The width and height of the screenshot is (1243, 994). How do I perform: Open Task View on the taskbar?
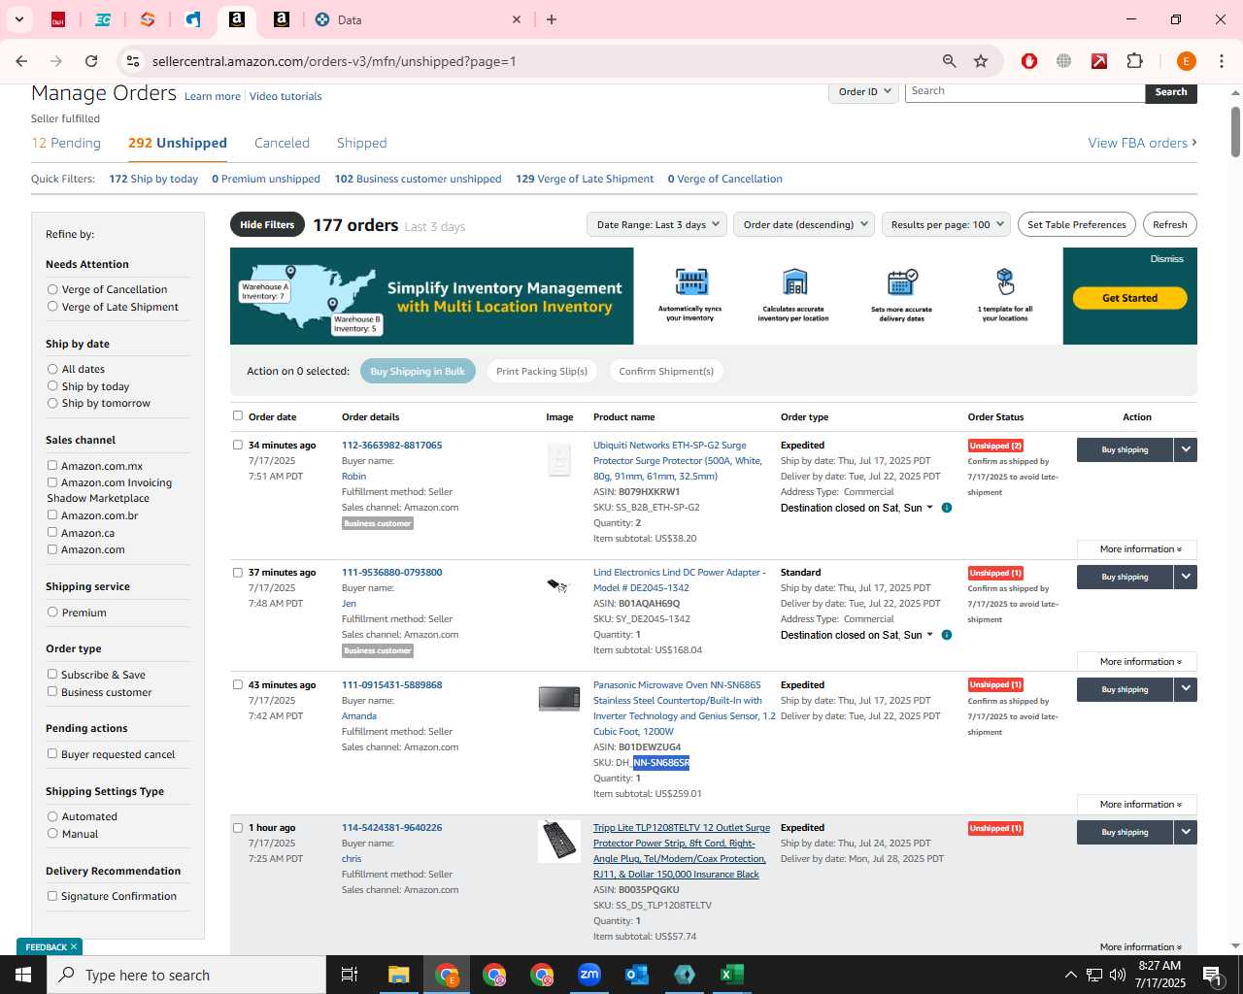tap(350, 975)
